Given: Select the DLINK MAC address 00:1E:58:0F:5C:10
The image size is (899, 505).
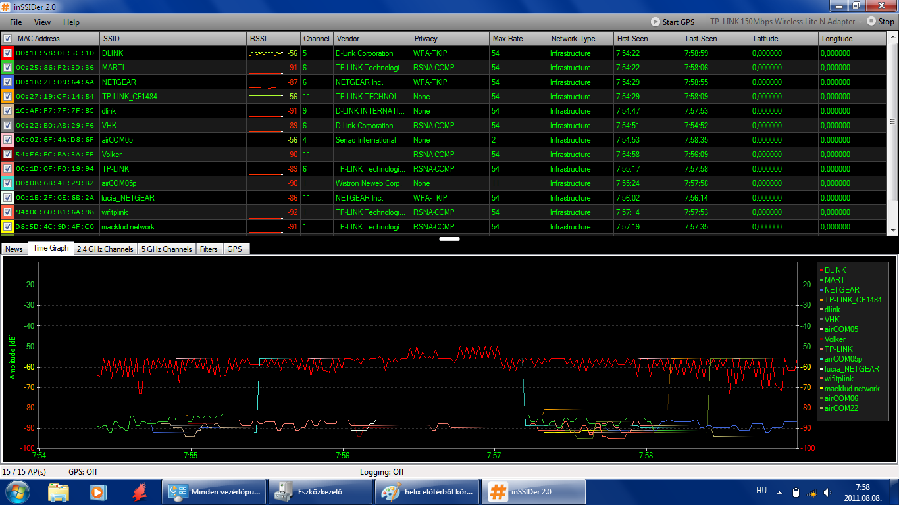Looking at the screenshot, I should click(x=55, y=53).
